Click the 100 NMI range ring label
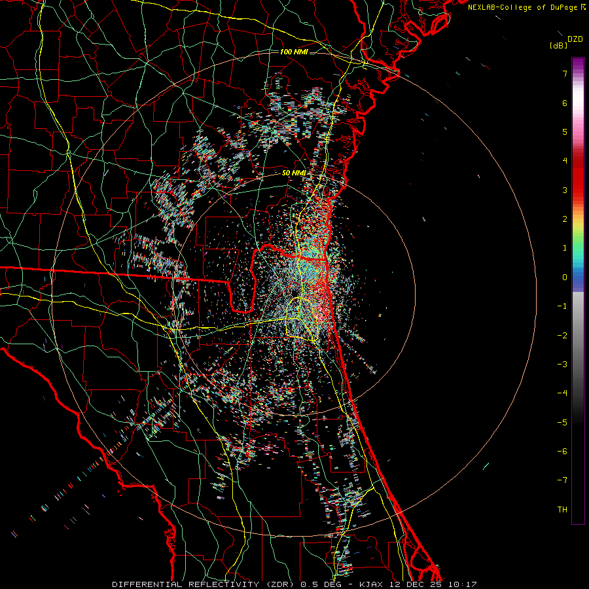 [294, 52]
